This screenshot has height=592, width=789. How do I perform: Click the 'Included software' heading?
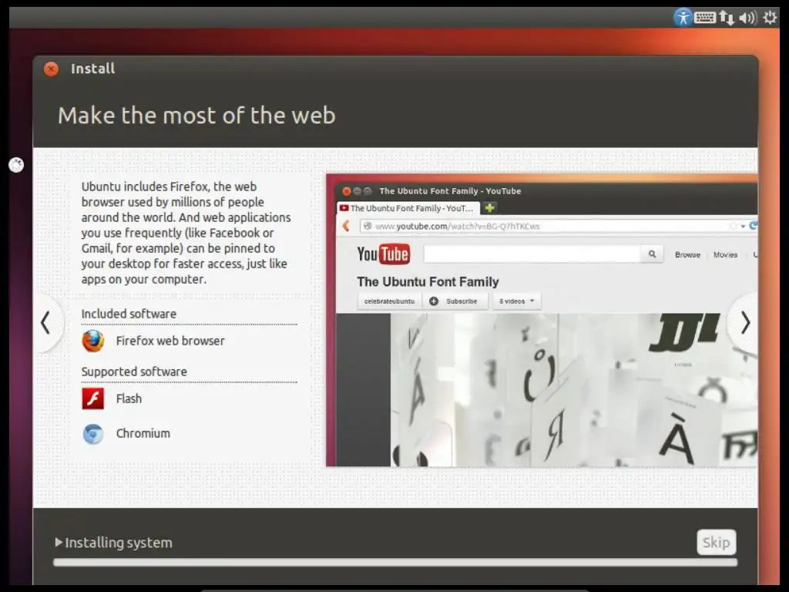coord(129,314)
